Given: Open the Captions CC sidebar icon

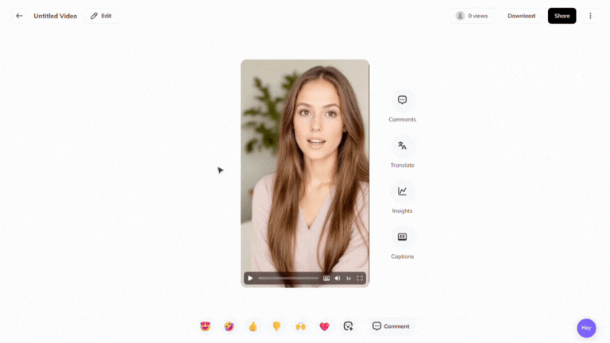Looking at the screenshot, I should (x=402, y=237).
